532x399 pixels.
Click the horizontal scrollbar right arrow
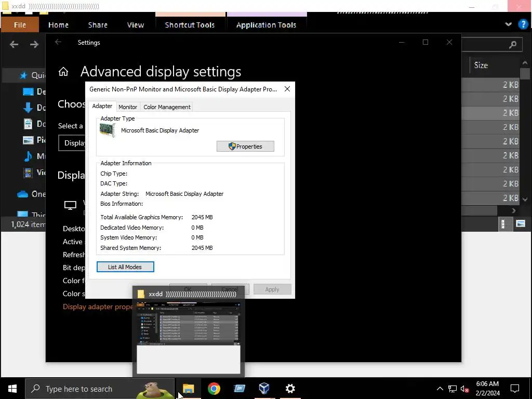coord(514,211)
